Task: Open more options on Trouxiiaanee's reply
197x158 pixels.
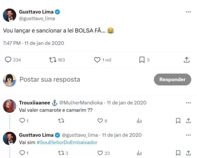Action: pyautogui.click(x=188, y=103)
